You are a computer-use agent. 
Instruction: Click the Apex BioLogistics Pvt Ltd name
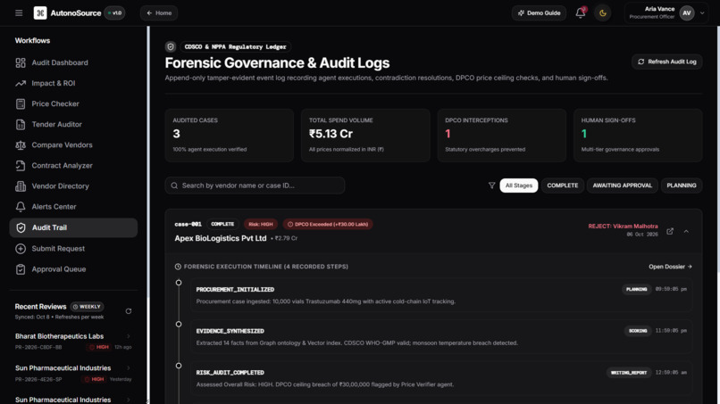pos(221,238)
